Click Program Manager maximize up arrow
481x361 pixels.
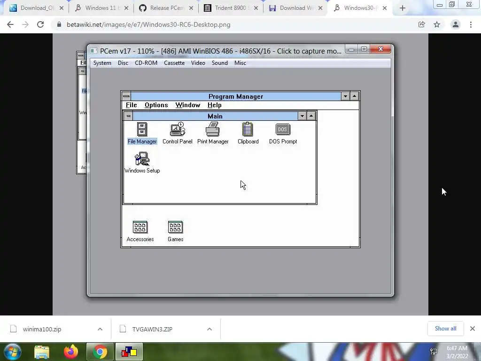(x=354, y=96)
